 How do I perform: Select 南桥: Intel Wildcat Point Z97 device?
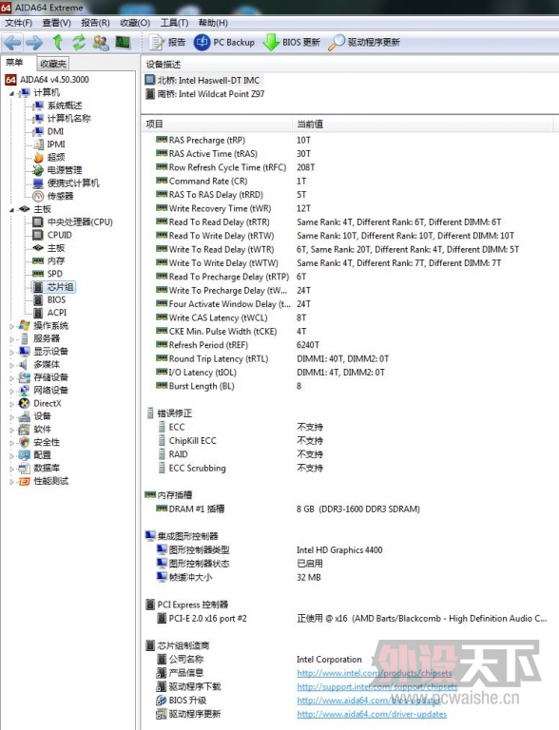tap(205, 94)
